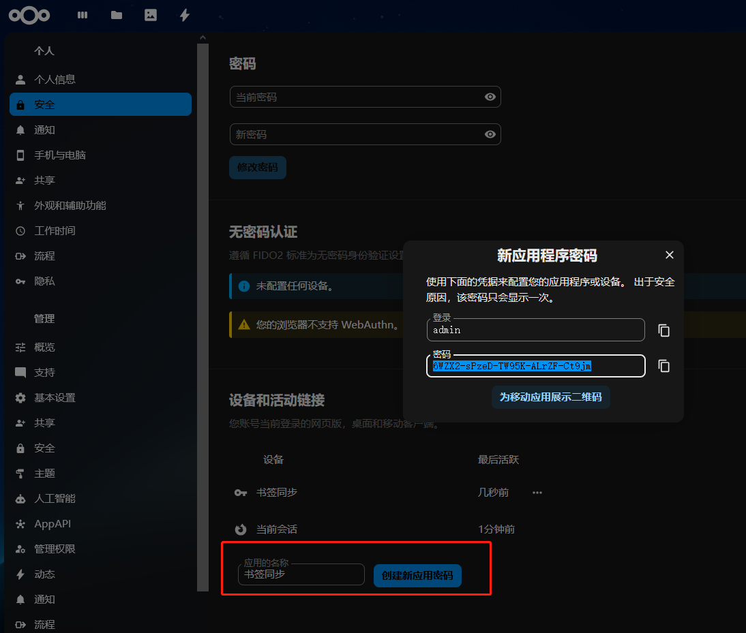Open 管理权限 settings
Image resolution: width=746 pixels, height=633 pixels.
click(x=100, y=549)
